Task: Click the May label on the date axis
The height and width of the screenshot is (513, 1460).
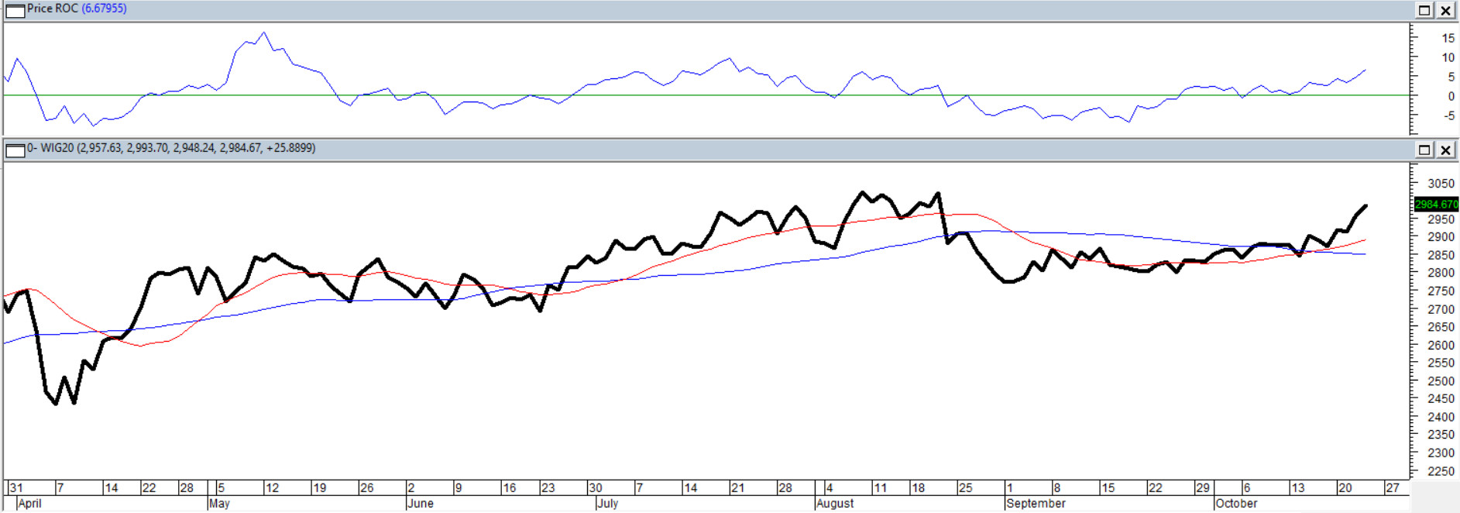Action: pyautogui.click(x=219, y=504)
